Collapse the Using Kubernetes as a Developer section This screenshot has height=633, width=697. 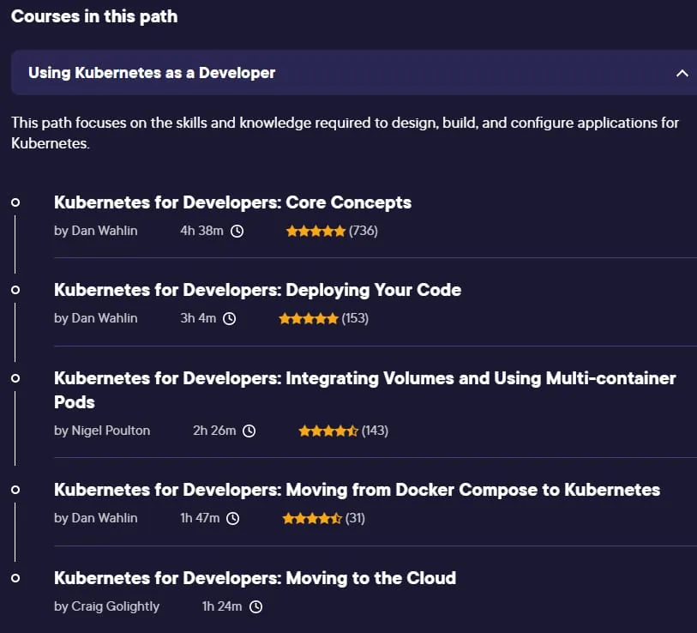(682, 73)
